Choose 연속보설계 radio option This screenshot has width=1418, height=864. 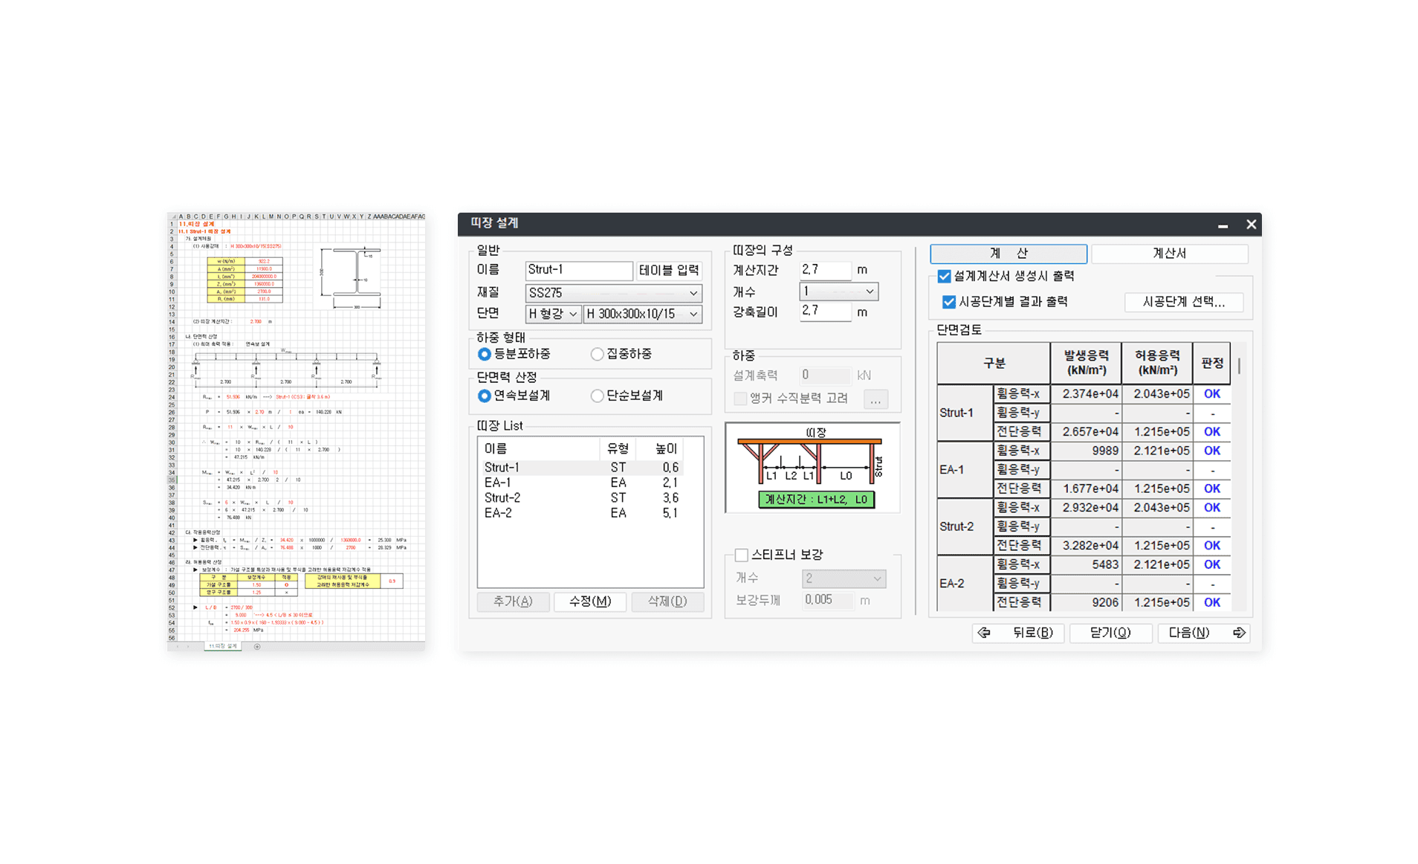[485, 396]
